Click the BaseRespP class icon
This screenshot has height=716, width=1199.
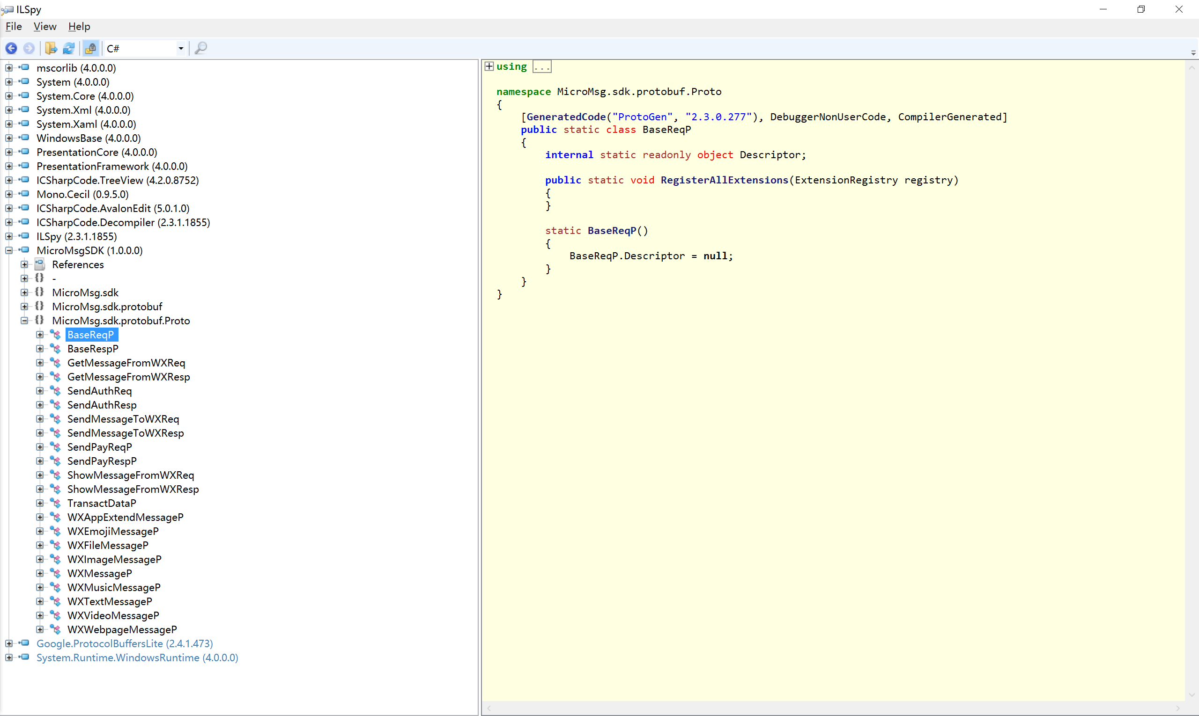56,349
